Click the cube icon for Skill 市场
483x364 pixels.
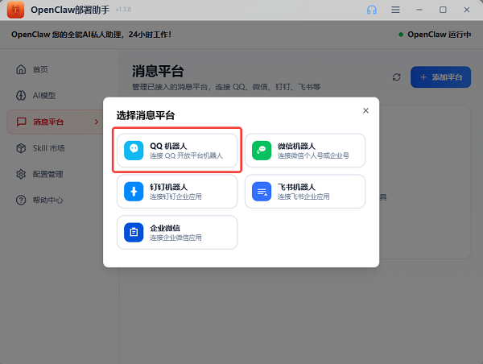21,148
